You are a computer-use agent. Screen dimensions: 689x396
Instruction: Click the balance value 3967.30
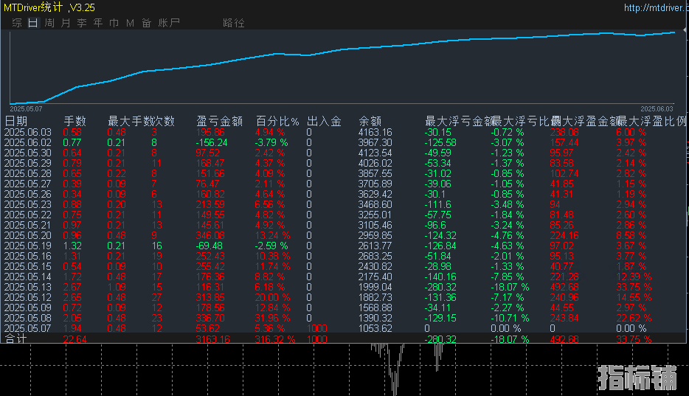pos(375,142)
